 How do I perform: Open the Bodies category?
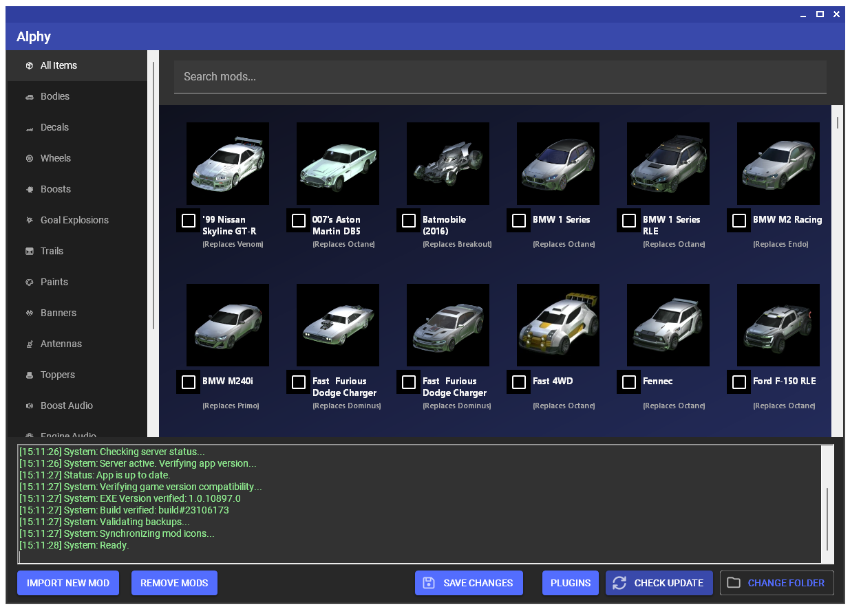(x=77, y=97)
